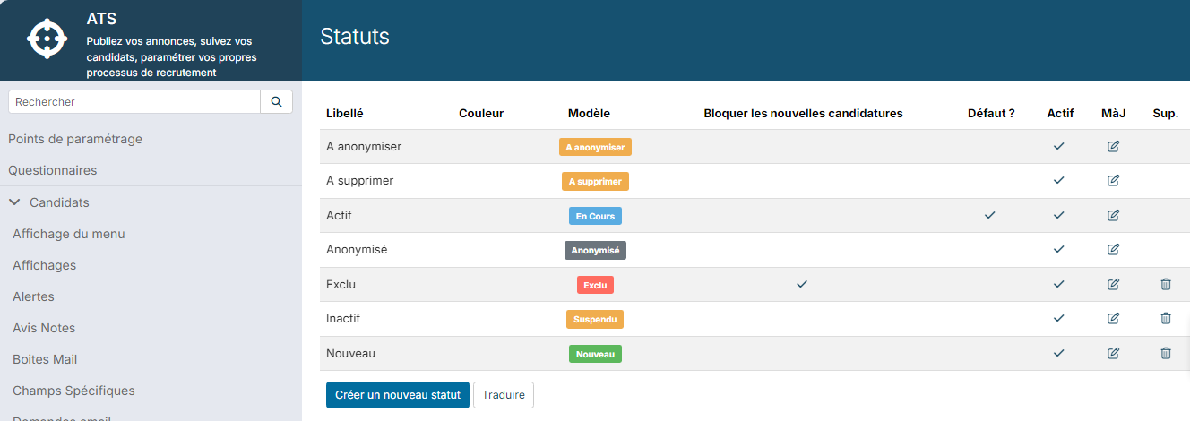Viewport: 1190px width, 421px height.
Task: Click the Traduire button
Action: [504, 395]
